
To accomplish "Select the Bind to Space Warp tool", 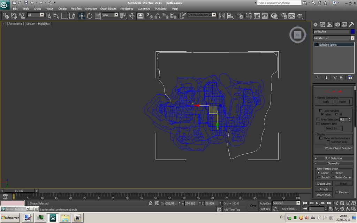I will coord(22,16).
